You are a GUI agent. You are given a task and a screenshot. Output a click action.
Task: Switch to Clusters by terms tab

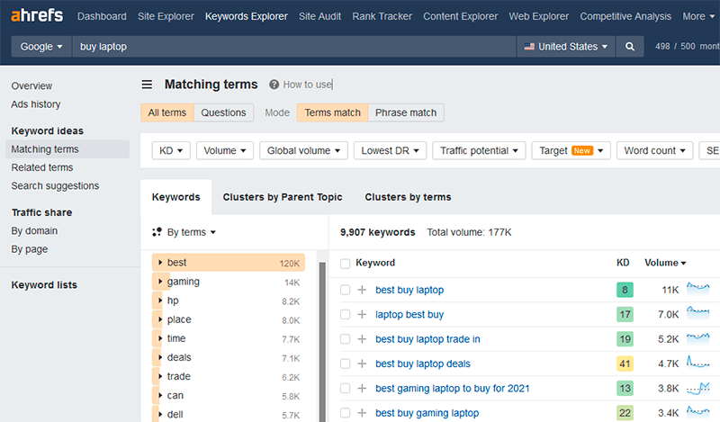click(408, 197)
